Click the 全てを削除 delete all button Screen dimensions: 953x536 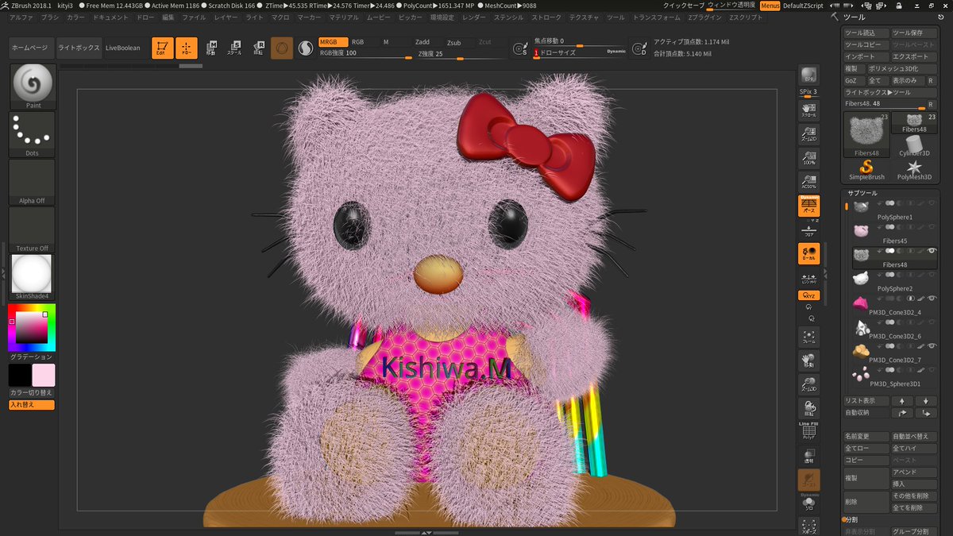point(914,508)
